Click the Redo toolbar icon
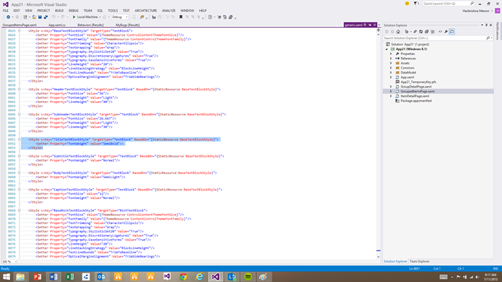 coord(63,17)
